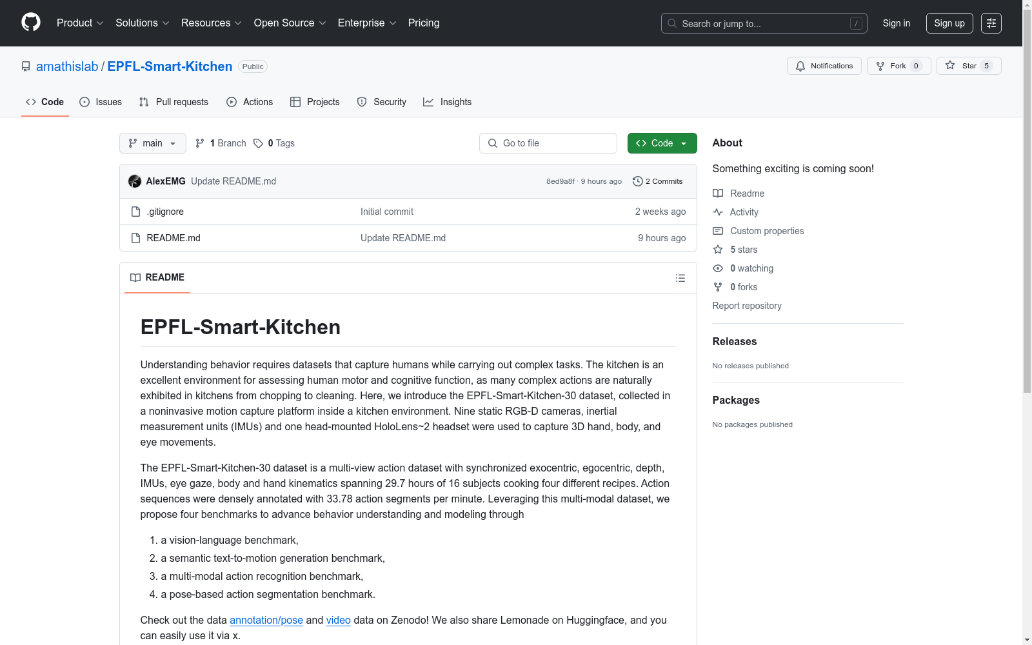Open the .gitignore file
Image resolution: width=1032 pixels, height=645 pixels.
coord(165,212)
